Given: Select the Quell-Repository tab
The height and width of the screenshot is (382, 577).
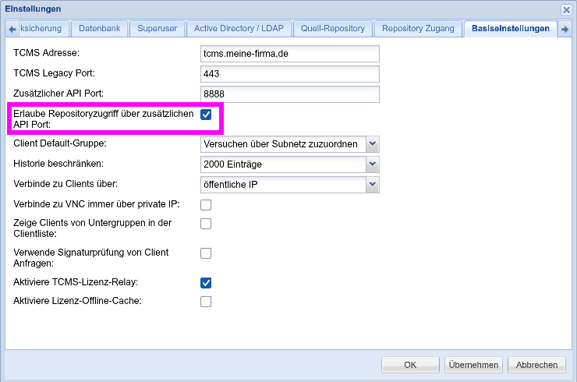Looking at the screenshot, I should pos(333,29).
